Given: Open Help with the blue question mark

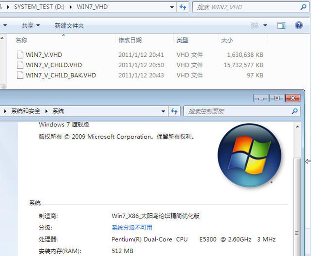Looking at the screenshot, I should 299,25.
